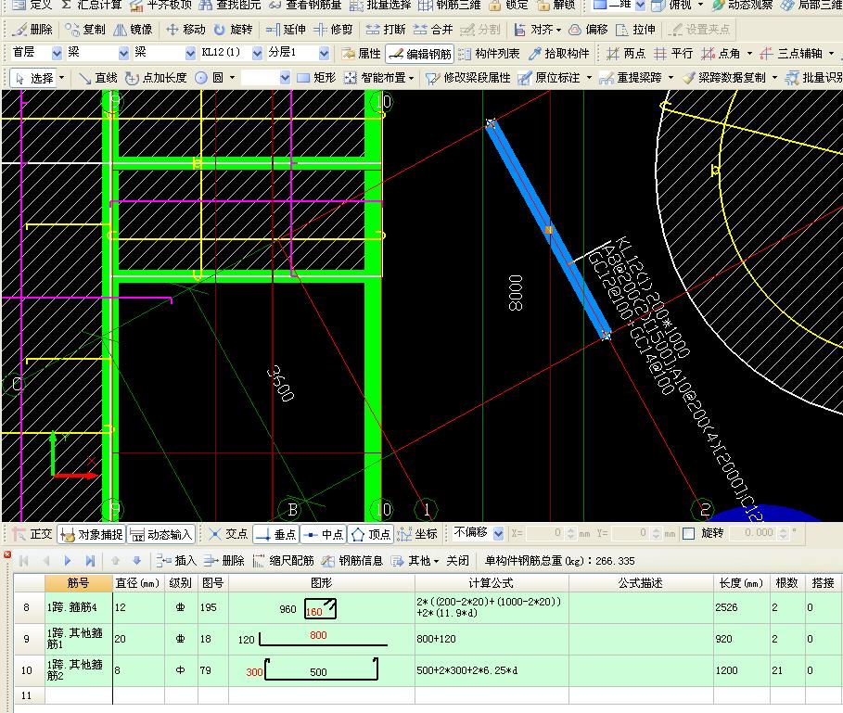Click 查看钢筋量 in the top toolbar

click(305, 5)
